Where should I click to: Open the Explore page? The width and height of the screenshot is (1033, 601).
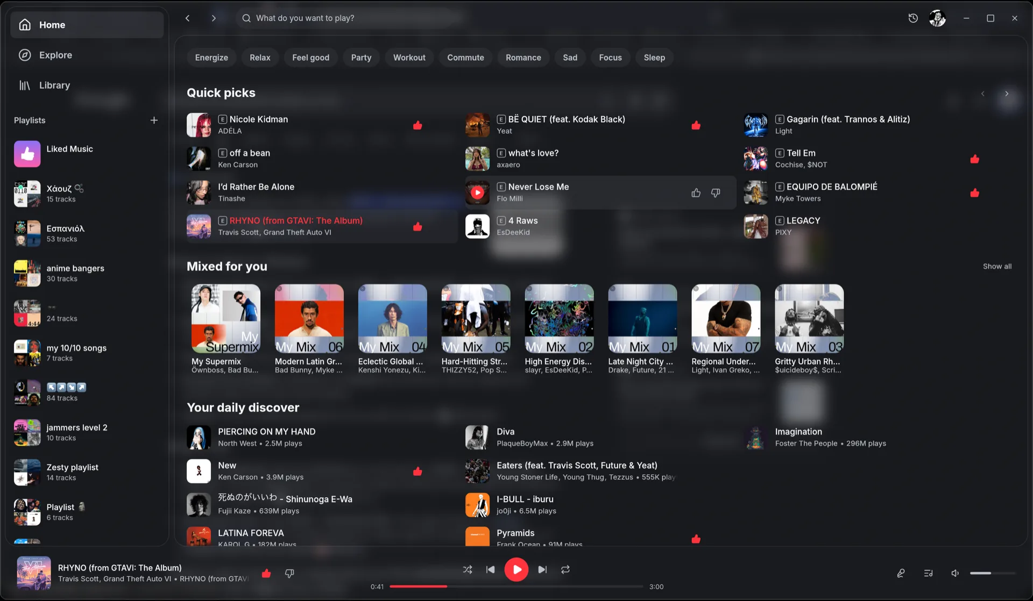click(x=87, y=55)
